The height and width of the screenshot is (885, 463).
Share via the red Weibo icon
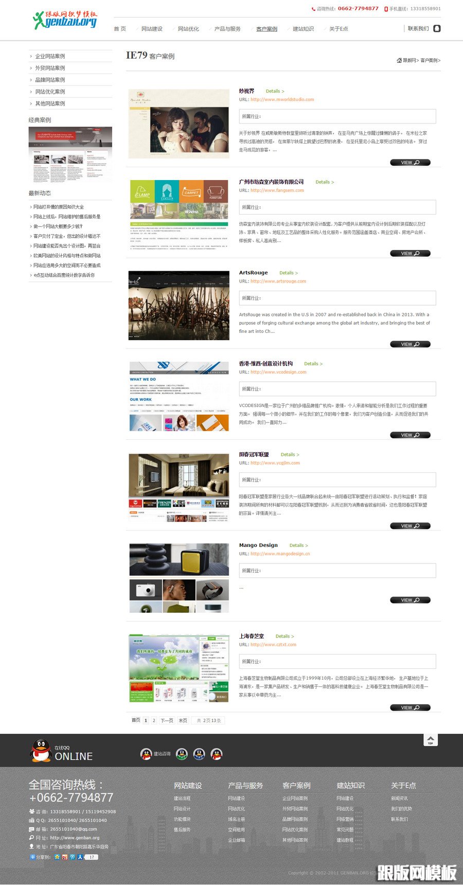click(x=65, y=857)
